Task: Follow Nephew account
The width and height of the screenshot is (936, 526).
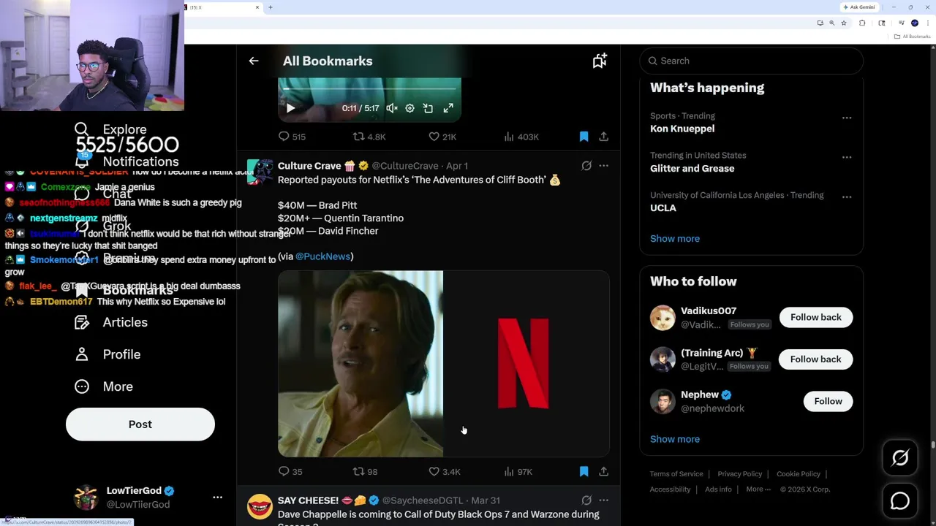Action: click(828, 401)
